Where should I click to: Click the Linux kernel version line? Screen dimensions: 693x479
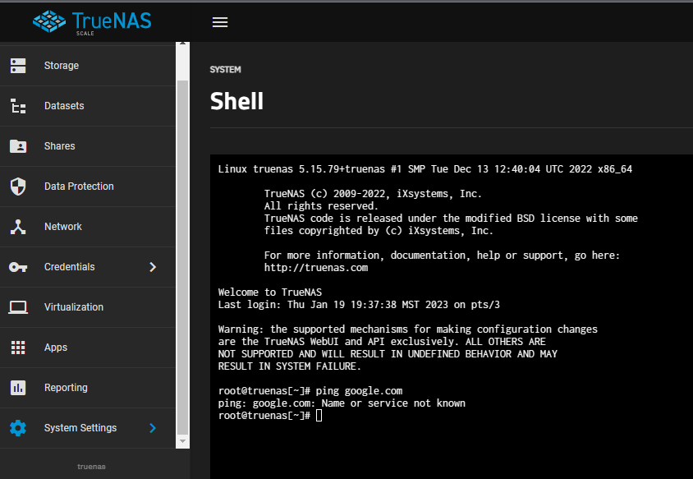[425, 169]
